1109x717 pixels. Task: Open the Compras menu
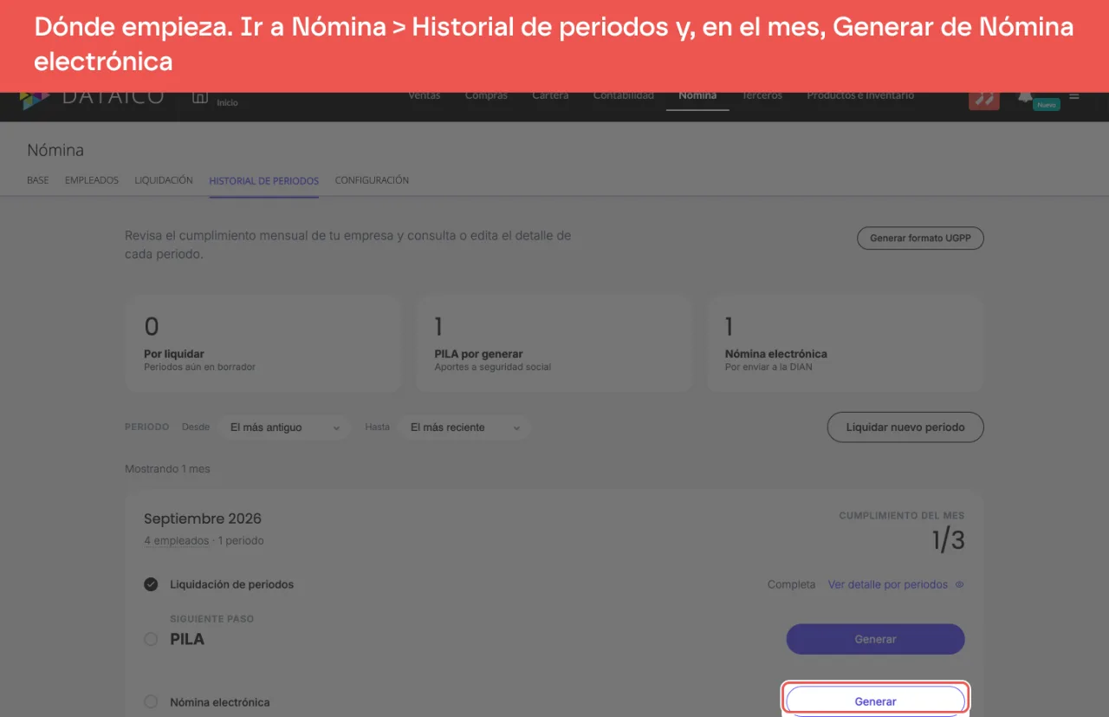point(486,96)
